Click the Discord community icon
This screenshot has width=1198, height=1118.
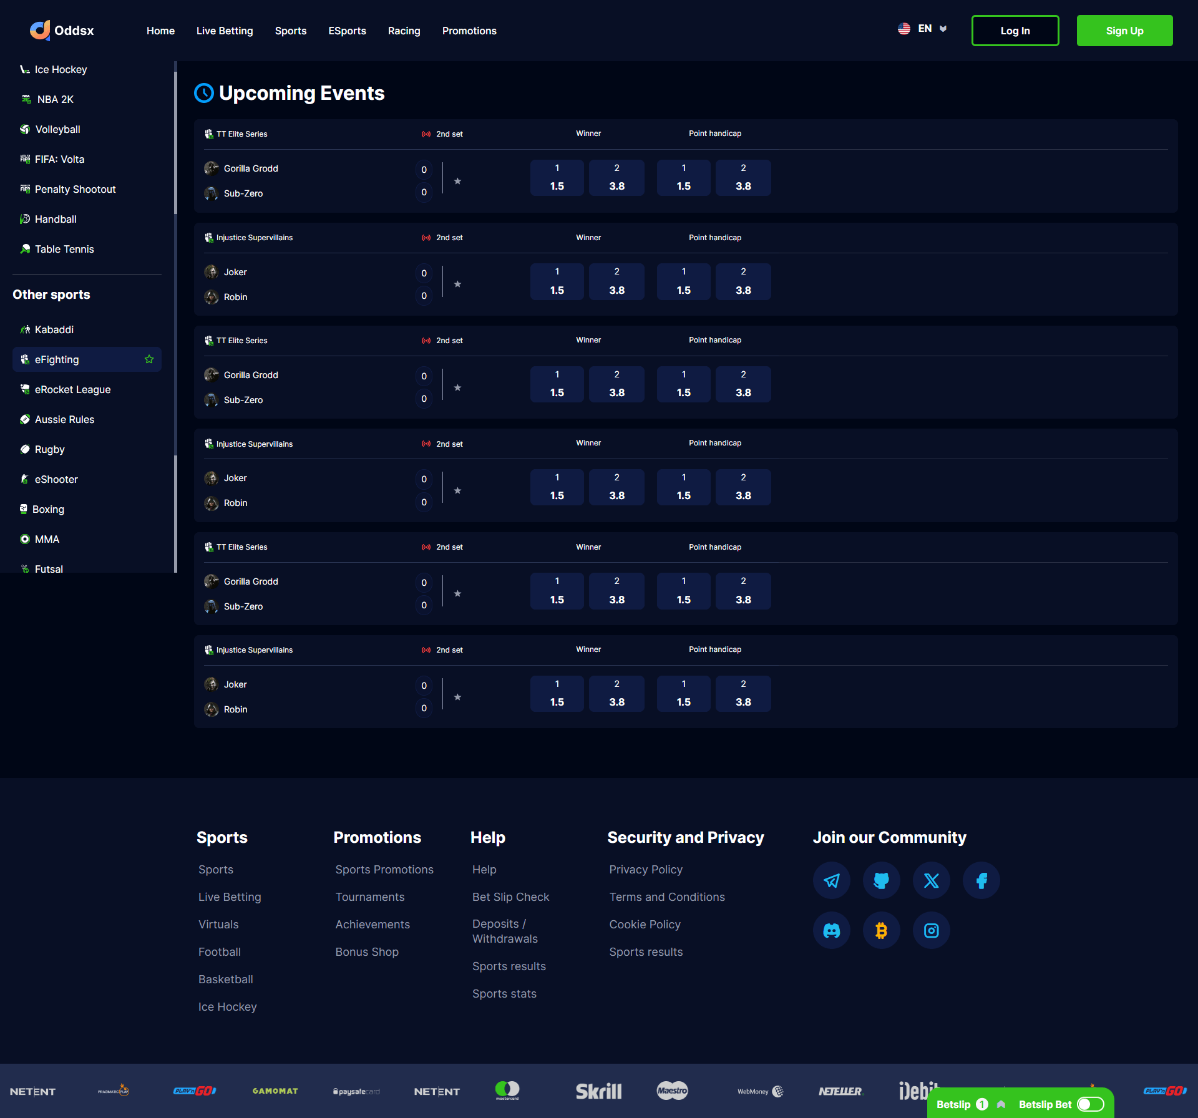[831, 930]
